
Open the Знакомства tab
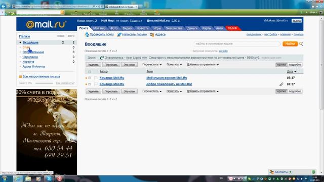174,28
